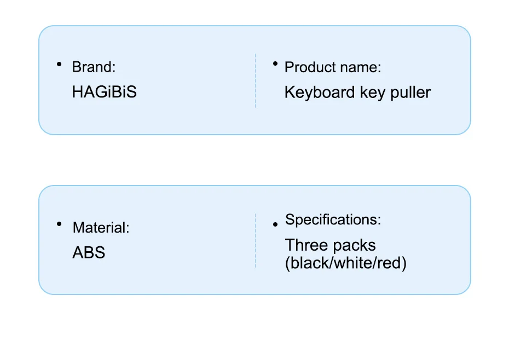Click the bottom card's blue border
This screenshot has height=353, width=509.
click(x=255, y=186)
